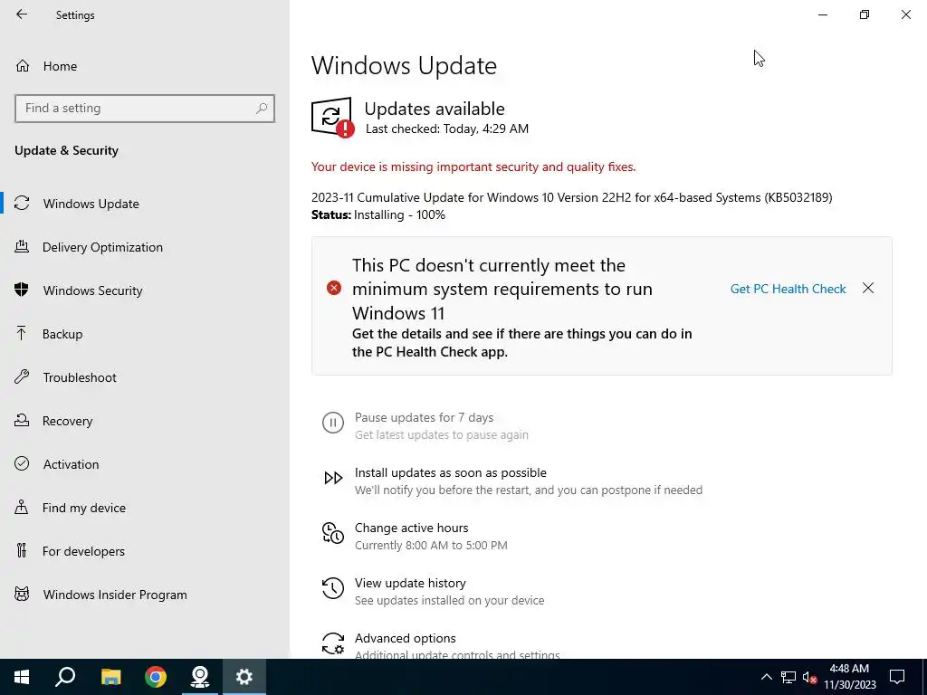Dismiss the Windows 11 requirements banner

click(x=868, y=288)
